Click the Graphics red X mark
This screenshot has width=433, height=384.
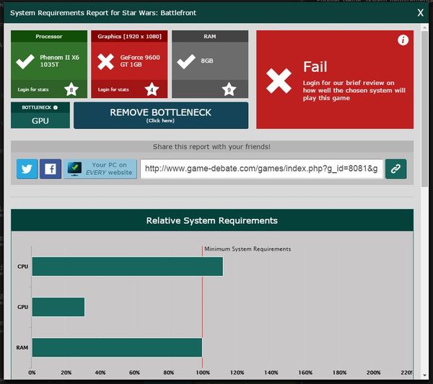(x=105, y=61)
